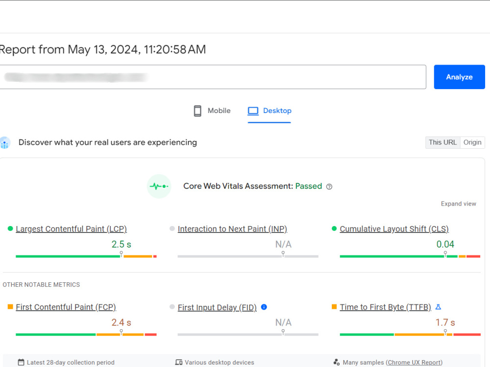Click the orange FCP status square

[10, 307]
